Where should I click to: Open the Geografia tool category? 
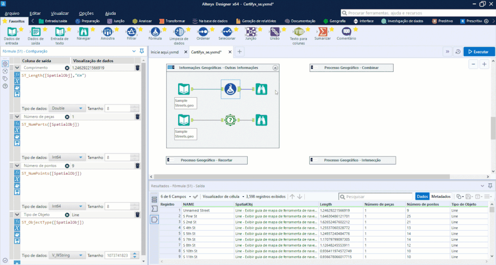click(x=334, y=21)
